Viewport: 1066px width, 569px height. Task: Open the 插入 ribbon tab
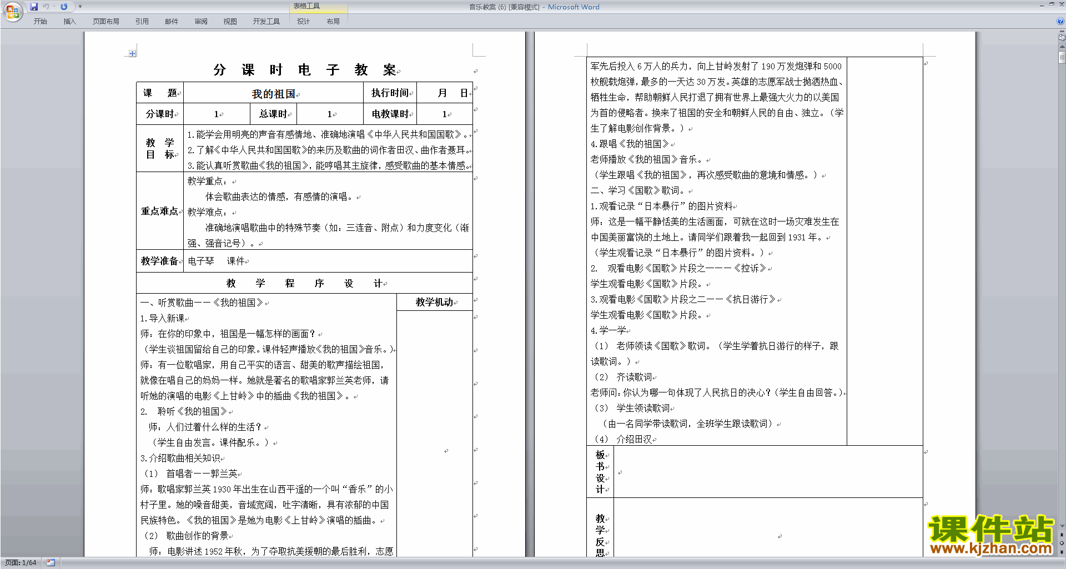69,21
